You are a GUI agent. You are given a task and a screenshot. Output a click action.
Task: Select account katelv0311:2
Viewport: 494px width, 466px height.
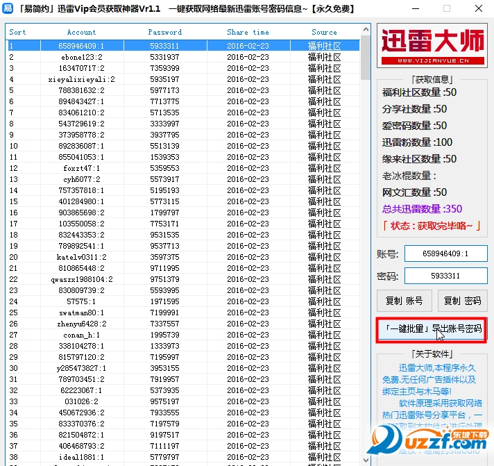tap(81, 257)
